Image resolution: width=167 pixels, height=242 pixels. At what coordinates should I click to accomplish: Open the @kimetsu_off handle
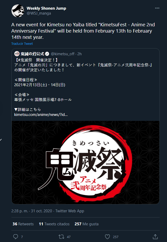pyautogui.click(x=62, y=54)
